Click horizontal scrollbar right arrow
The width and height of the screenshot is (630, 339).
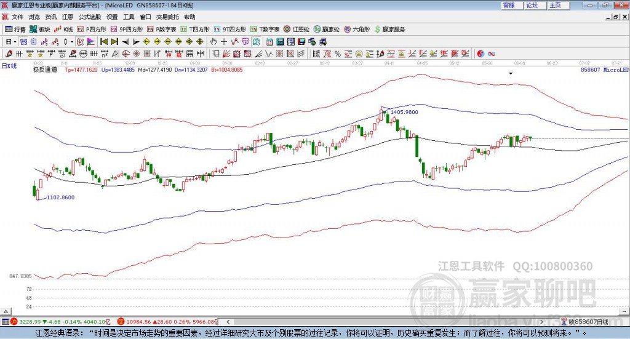tap(541, 322)
